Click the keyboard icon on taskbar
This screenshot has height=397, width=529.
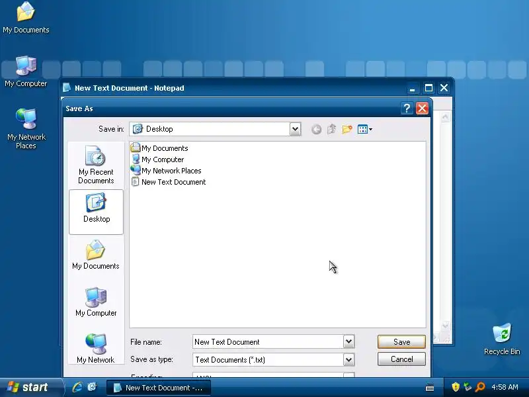coord(430,388)
